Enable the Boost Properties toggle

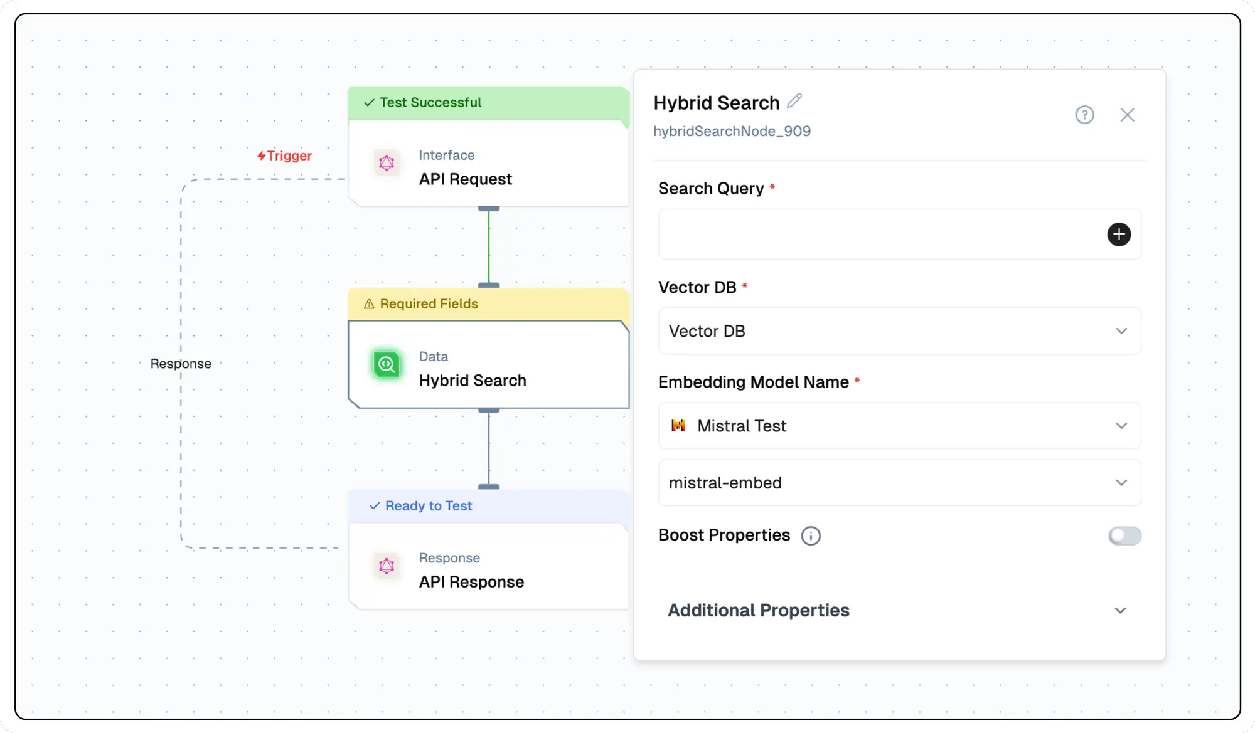pos(1124,535)
